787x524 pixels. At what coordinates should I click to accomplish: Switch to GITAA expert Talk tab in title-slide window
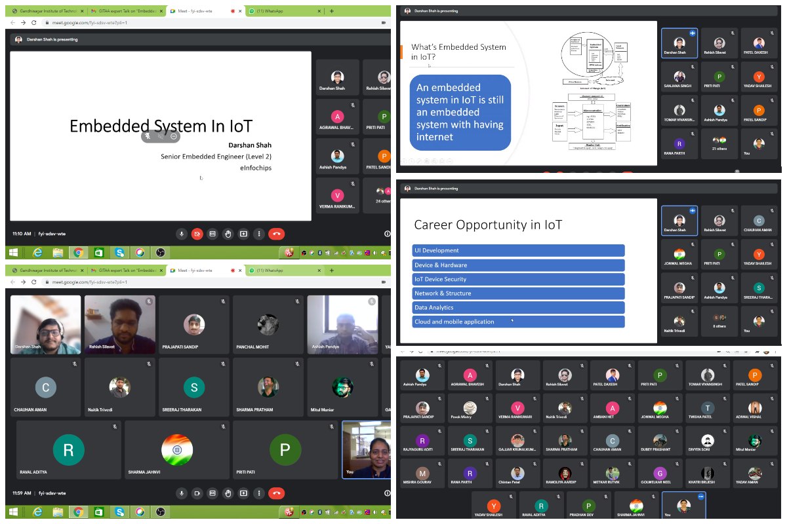(126, 11)
